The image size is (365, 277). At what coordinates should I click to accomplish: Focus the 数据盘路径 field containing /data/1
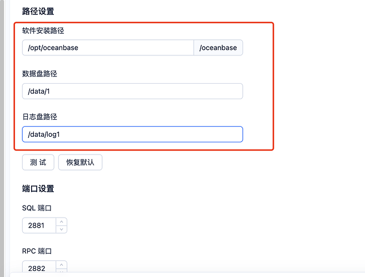click(x=132, y=91)
